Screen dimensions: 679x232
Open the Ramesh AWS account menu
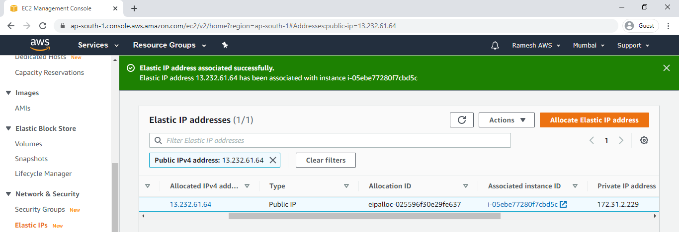[x=536, y=45]
